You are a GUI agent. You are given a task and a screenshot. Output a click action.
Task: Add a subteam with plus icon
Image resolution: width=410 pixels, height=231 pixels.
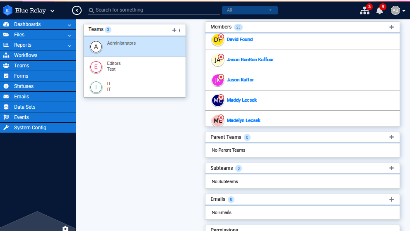(391, 168)
